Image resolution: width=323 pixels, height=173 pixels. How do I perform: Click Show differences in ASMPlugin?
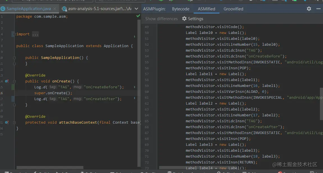coord(161,19)
